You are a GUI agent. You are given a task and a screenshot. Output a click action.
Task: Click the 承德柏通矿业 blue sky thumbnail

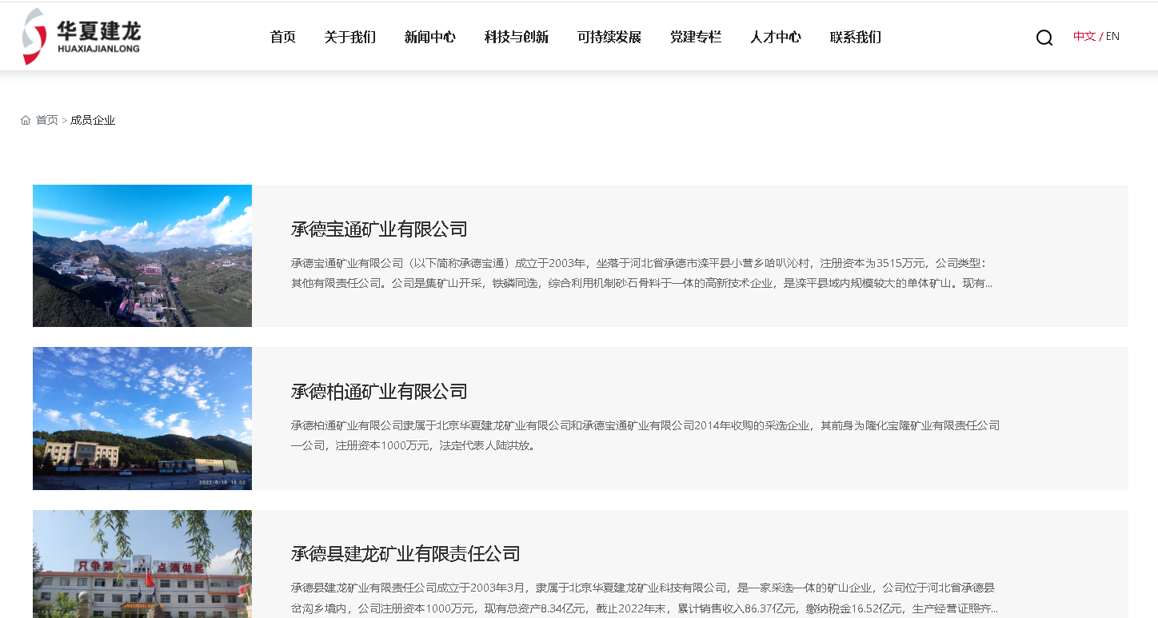tap(142, 418)
